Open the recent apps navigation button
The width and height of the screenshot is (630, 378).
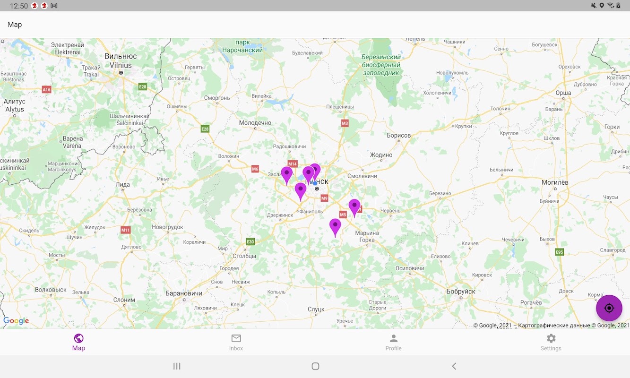177,366
